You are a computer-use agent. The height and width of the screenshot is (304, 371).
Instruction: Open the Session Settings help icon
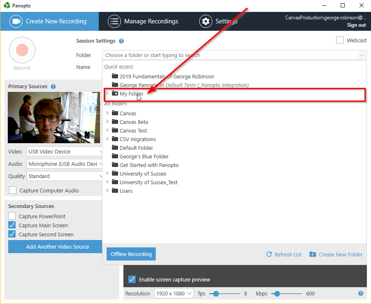121,41
